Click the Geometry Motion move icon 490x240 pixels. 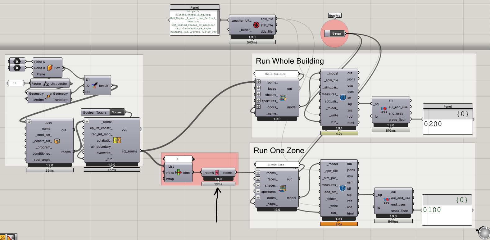click(x=48, y=97)
